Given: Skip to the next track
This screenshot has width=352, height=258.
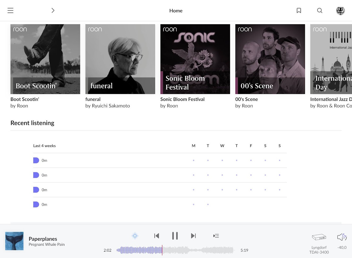Looking at the screenshot, I should [193, 236].
